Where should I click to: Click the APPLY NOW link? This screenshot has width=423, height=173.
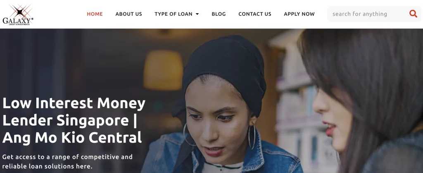299,14
